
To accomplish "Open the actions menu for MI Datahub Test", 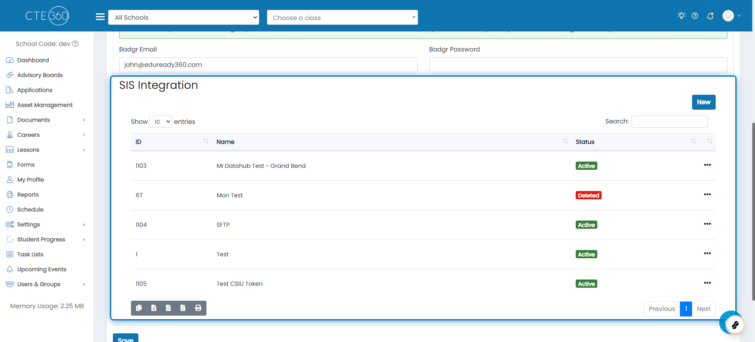I will (x=707, y=165).
